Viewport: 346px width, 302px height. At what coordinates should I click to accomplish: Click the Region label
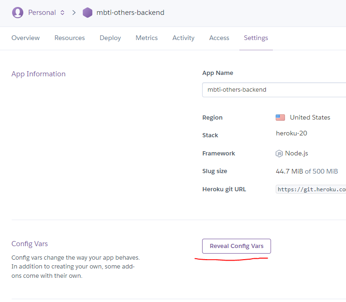(212, 117)
